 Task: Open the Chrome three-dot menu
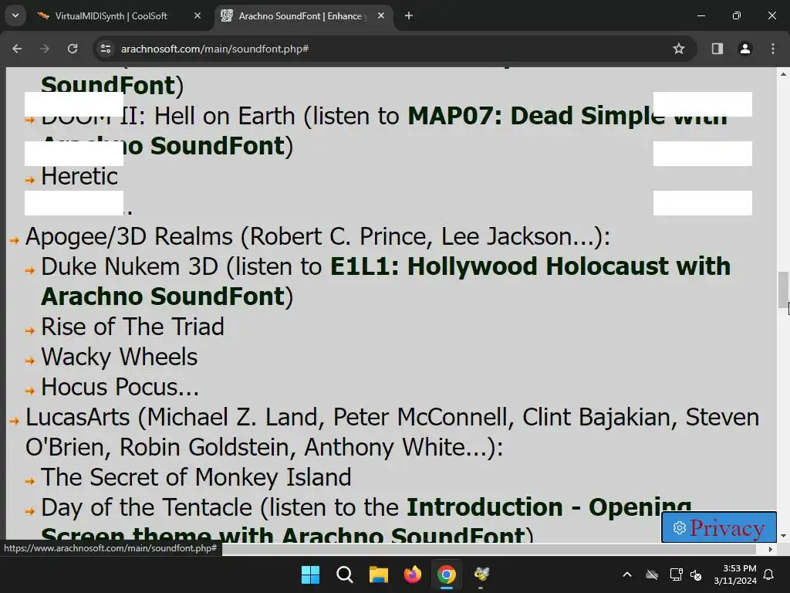pyautogui.click(x=773, y=49)
